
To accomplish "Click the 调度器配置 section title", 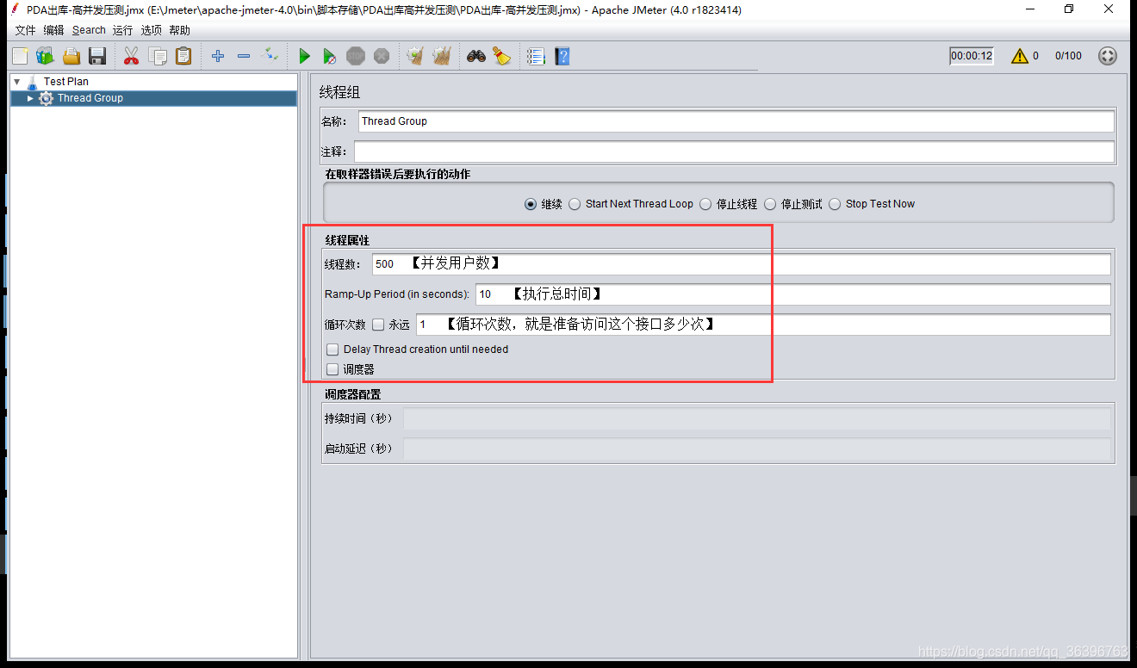I will tap(352, 394).
